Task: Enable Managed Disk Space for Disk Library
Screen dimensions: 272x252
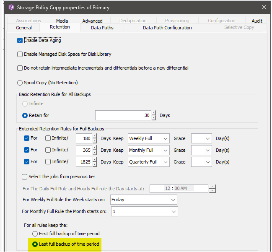Action: pyautogui.click(x=20, y=54)
